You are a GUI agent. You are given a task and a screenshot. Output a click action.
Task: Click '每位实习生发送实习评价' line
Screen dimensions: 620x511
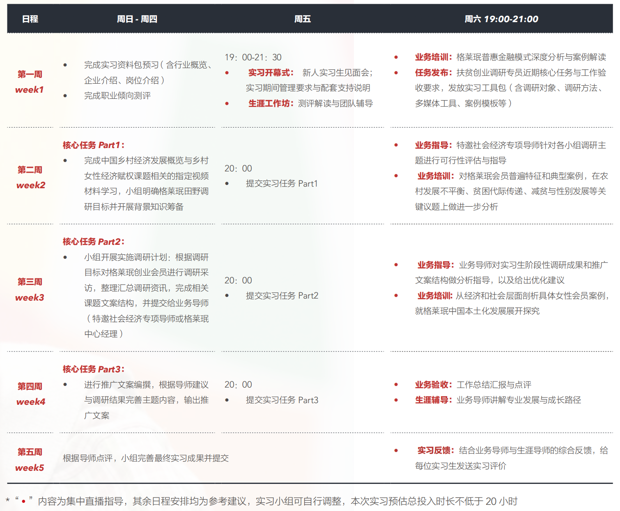coord(461,466)
